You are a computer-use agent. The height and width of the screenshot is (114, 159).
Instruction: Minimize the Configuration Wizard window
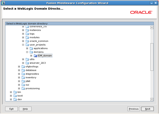pyautogui.click(x=151, y=3)
